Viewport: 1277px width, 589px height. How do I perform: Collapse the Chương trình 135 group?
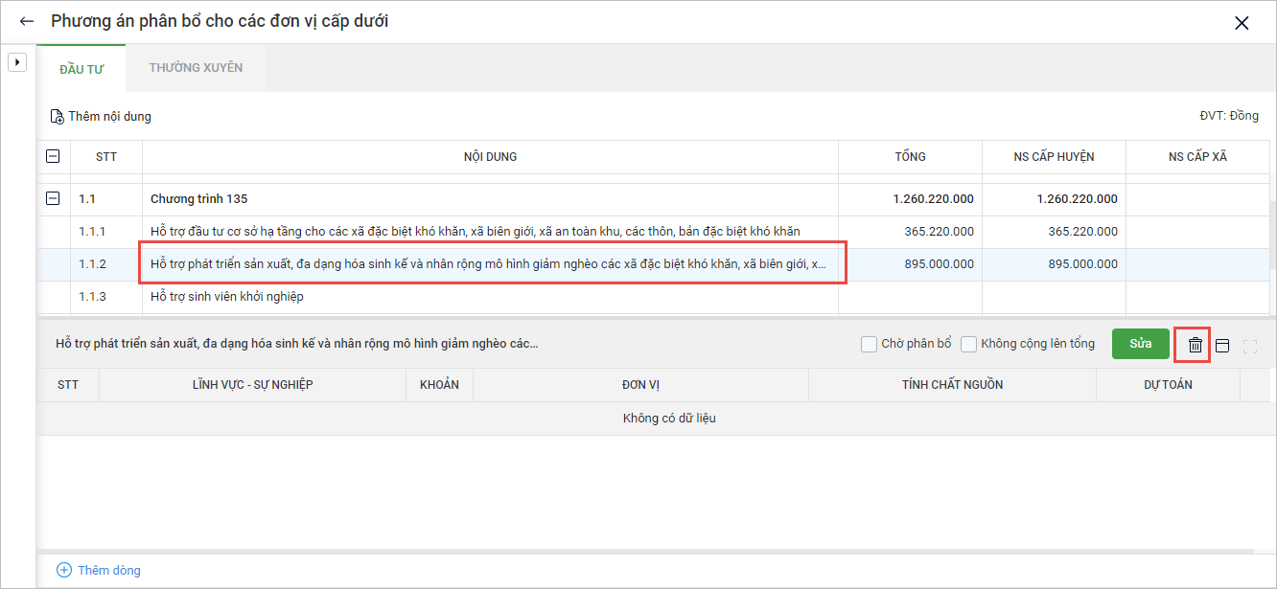[53, 198]
